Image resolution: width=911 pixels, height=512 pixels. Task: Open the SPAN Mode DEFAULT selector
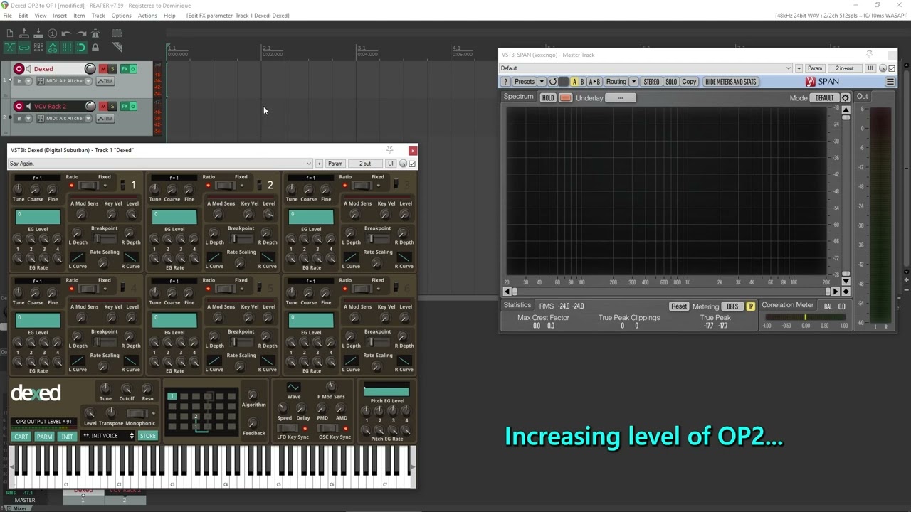(x=824, y=97)
